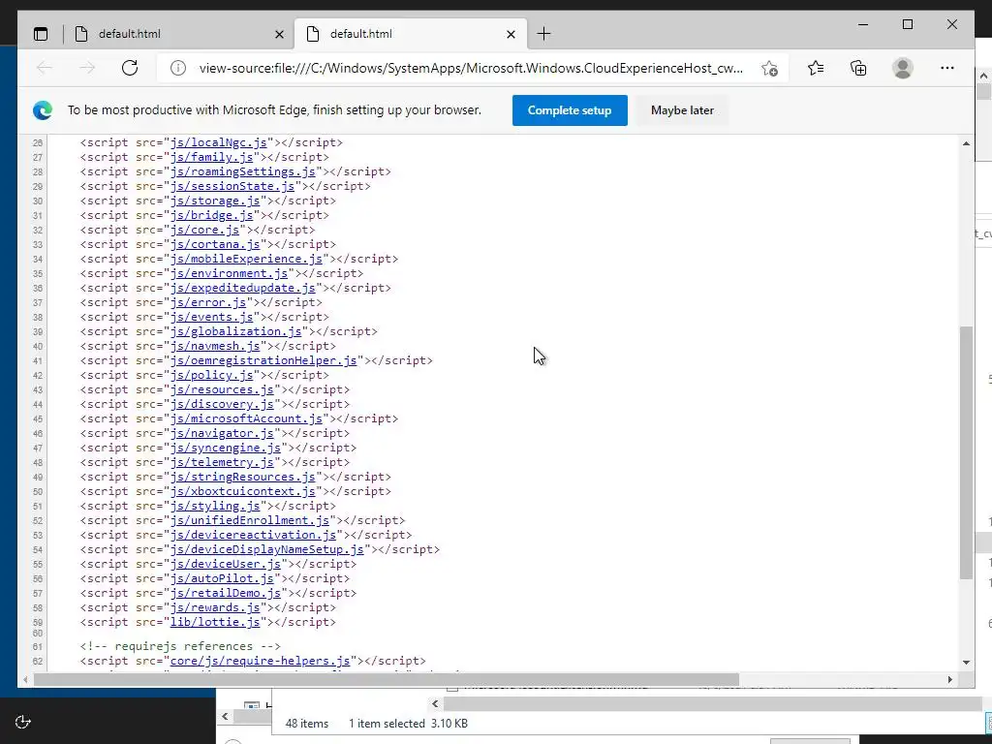Open the Collections icon
The height and width of the screenshot is (744, 992).
click(858, 68)
